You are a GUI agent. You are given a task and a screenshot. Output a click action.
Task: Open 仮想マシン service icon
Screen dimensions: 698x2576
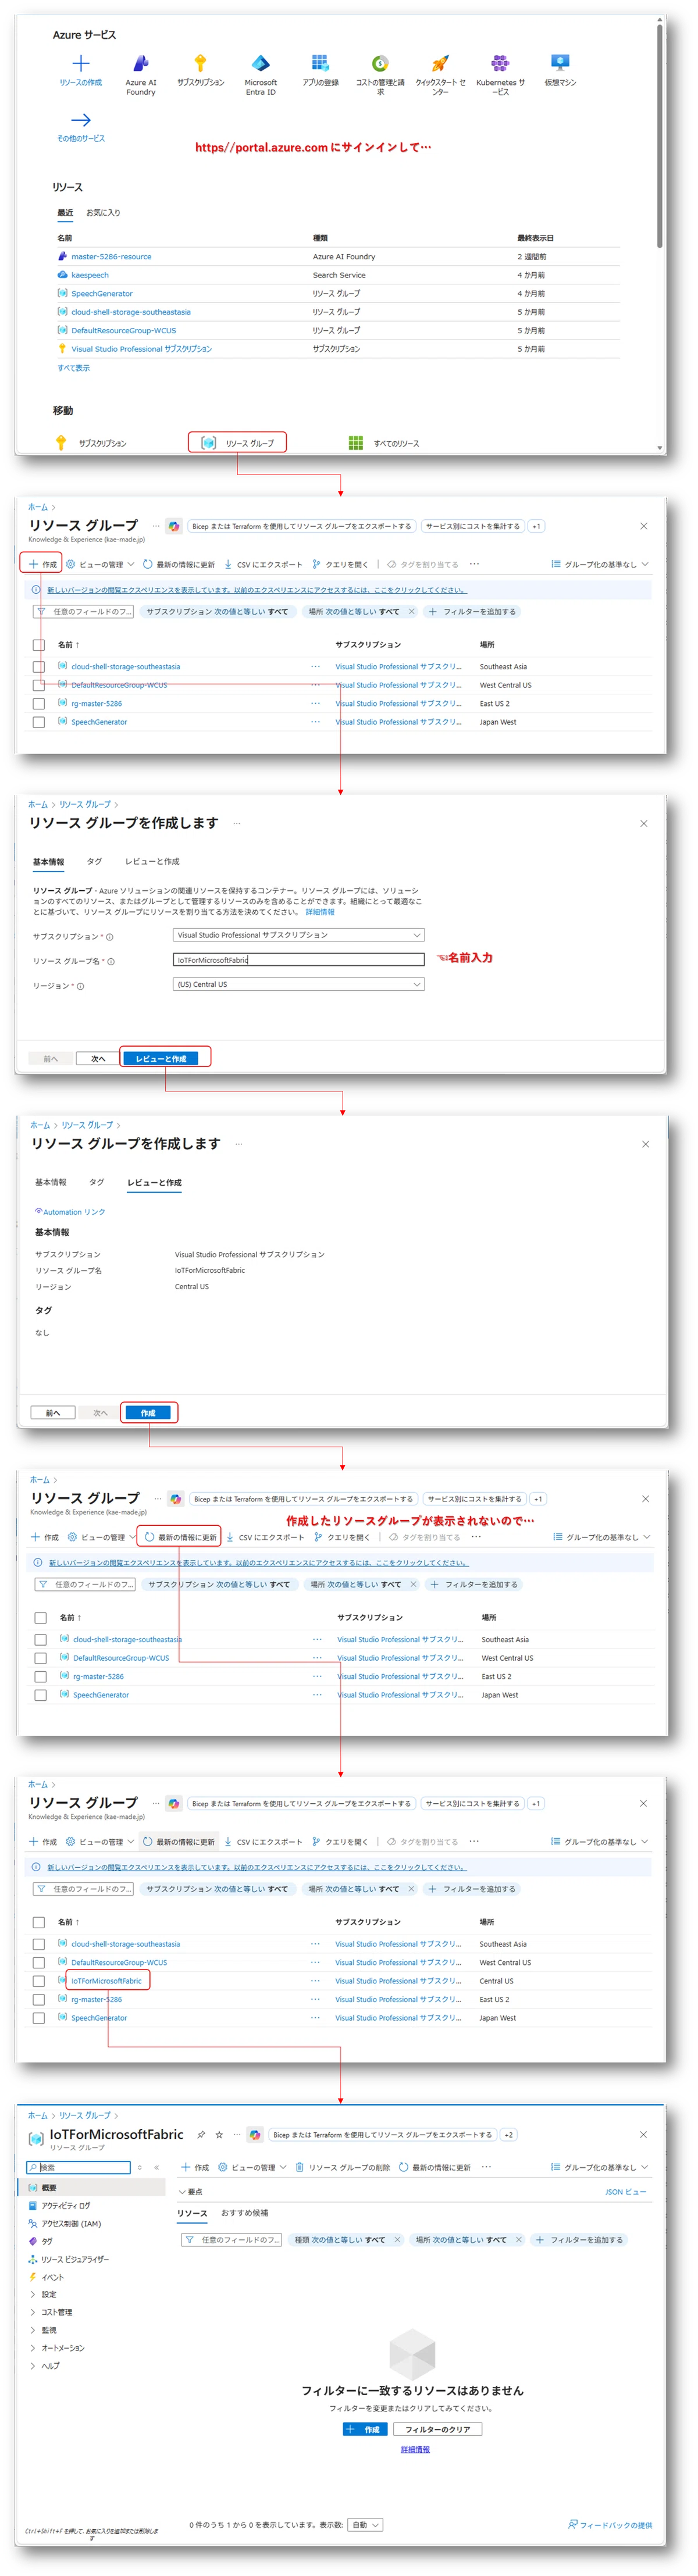tap(560, 63)
